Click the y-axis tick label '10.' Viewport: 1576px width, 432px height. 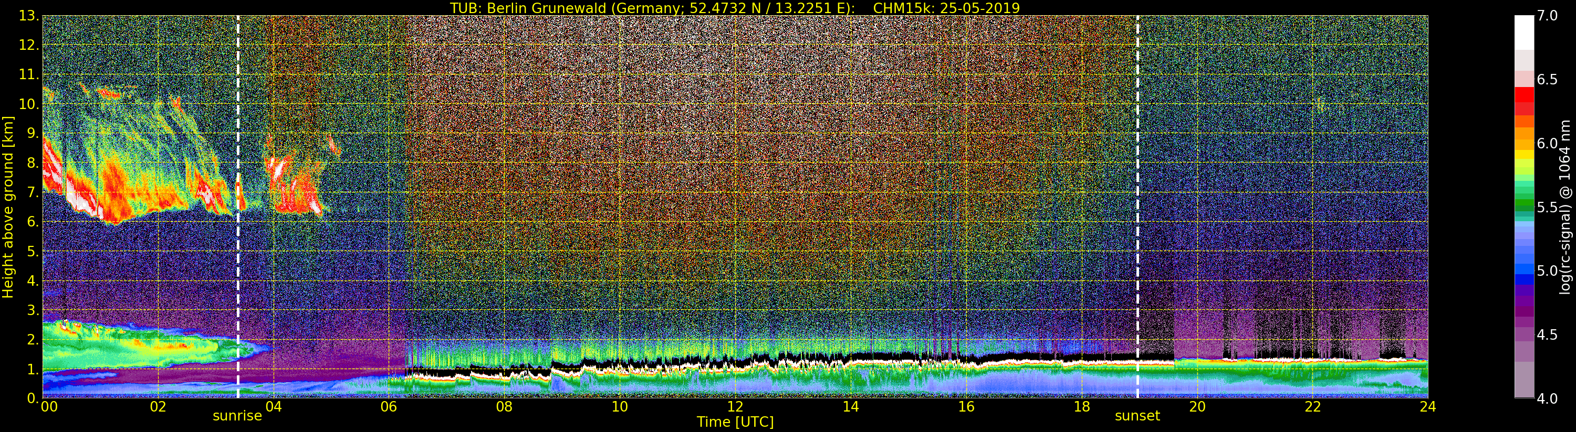(x=29, y=104)
